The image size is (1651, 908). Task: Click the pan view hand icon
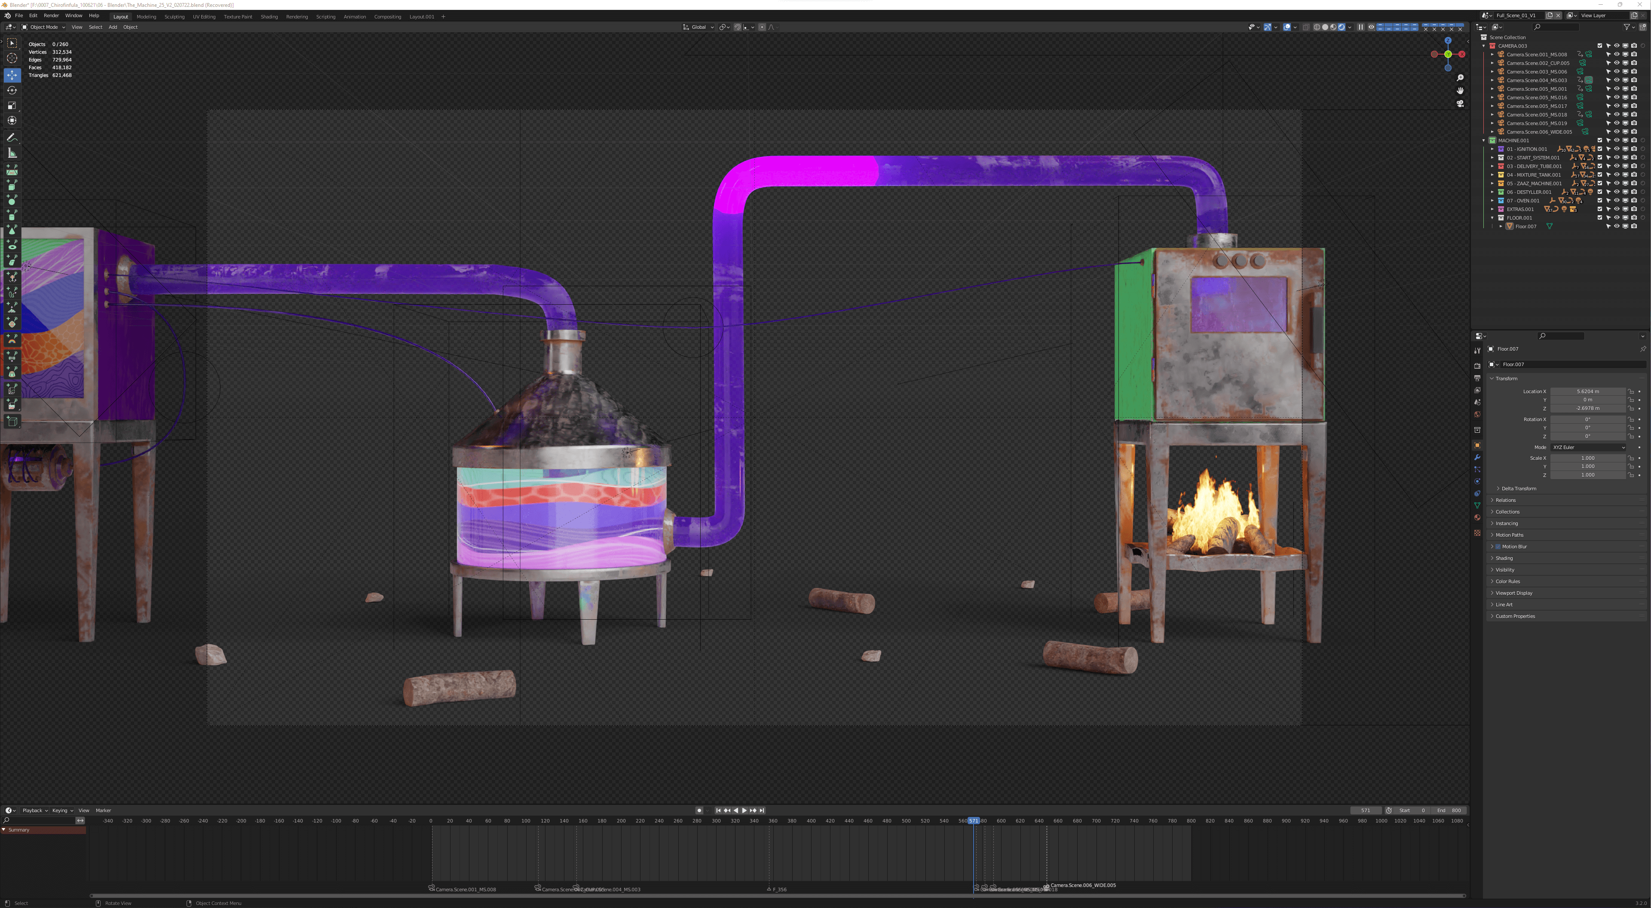(x=1460, y=90)
